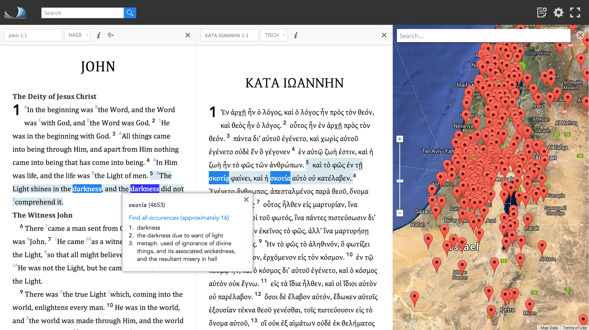589x330 pixels.
Task: Show NASB version info icon
Action: pos(99,35)
